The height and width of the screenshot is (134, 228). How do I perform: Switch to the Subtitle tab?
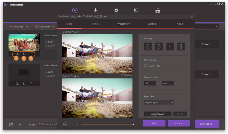pyautogui.click(x=152, y=24)
